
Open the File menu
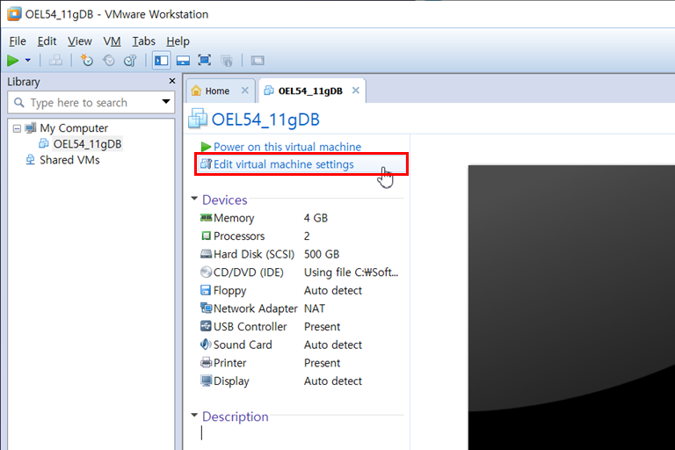pyautogui.click(x=18, y=41)
